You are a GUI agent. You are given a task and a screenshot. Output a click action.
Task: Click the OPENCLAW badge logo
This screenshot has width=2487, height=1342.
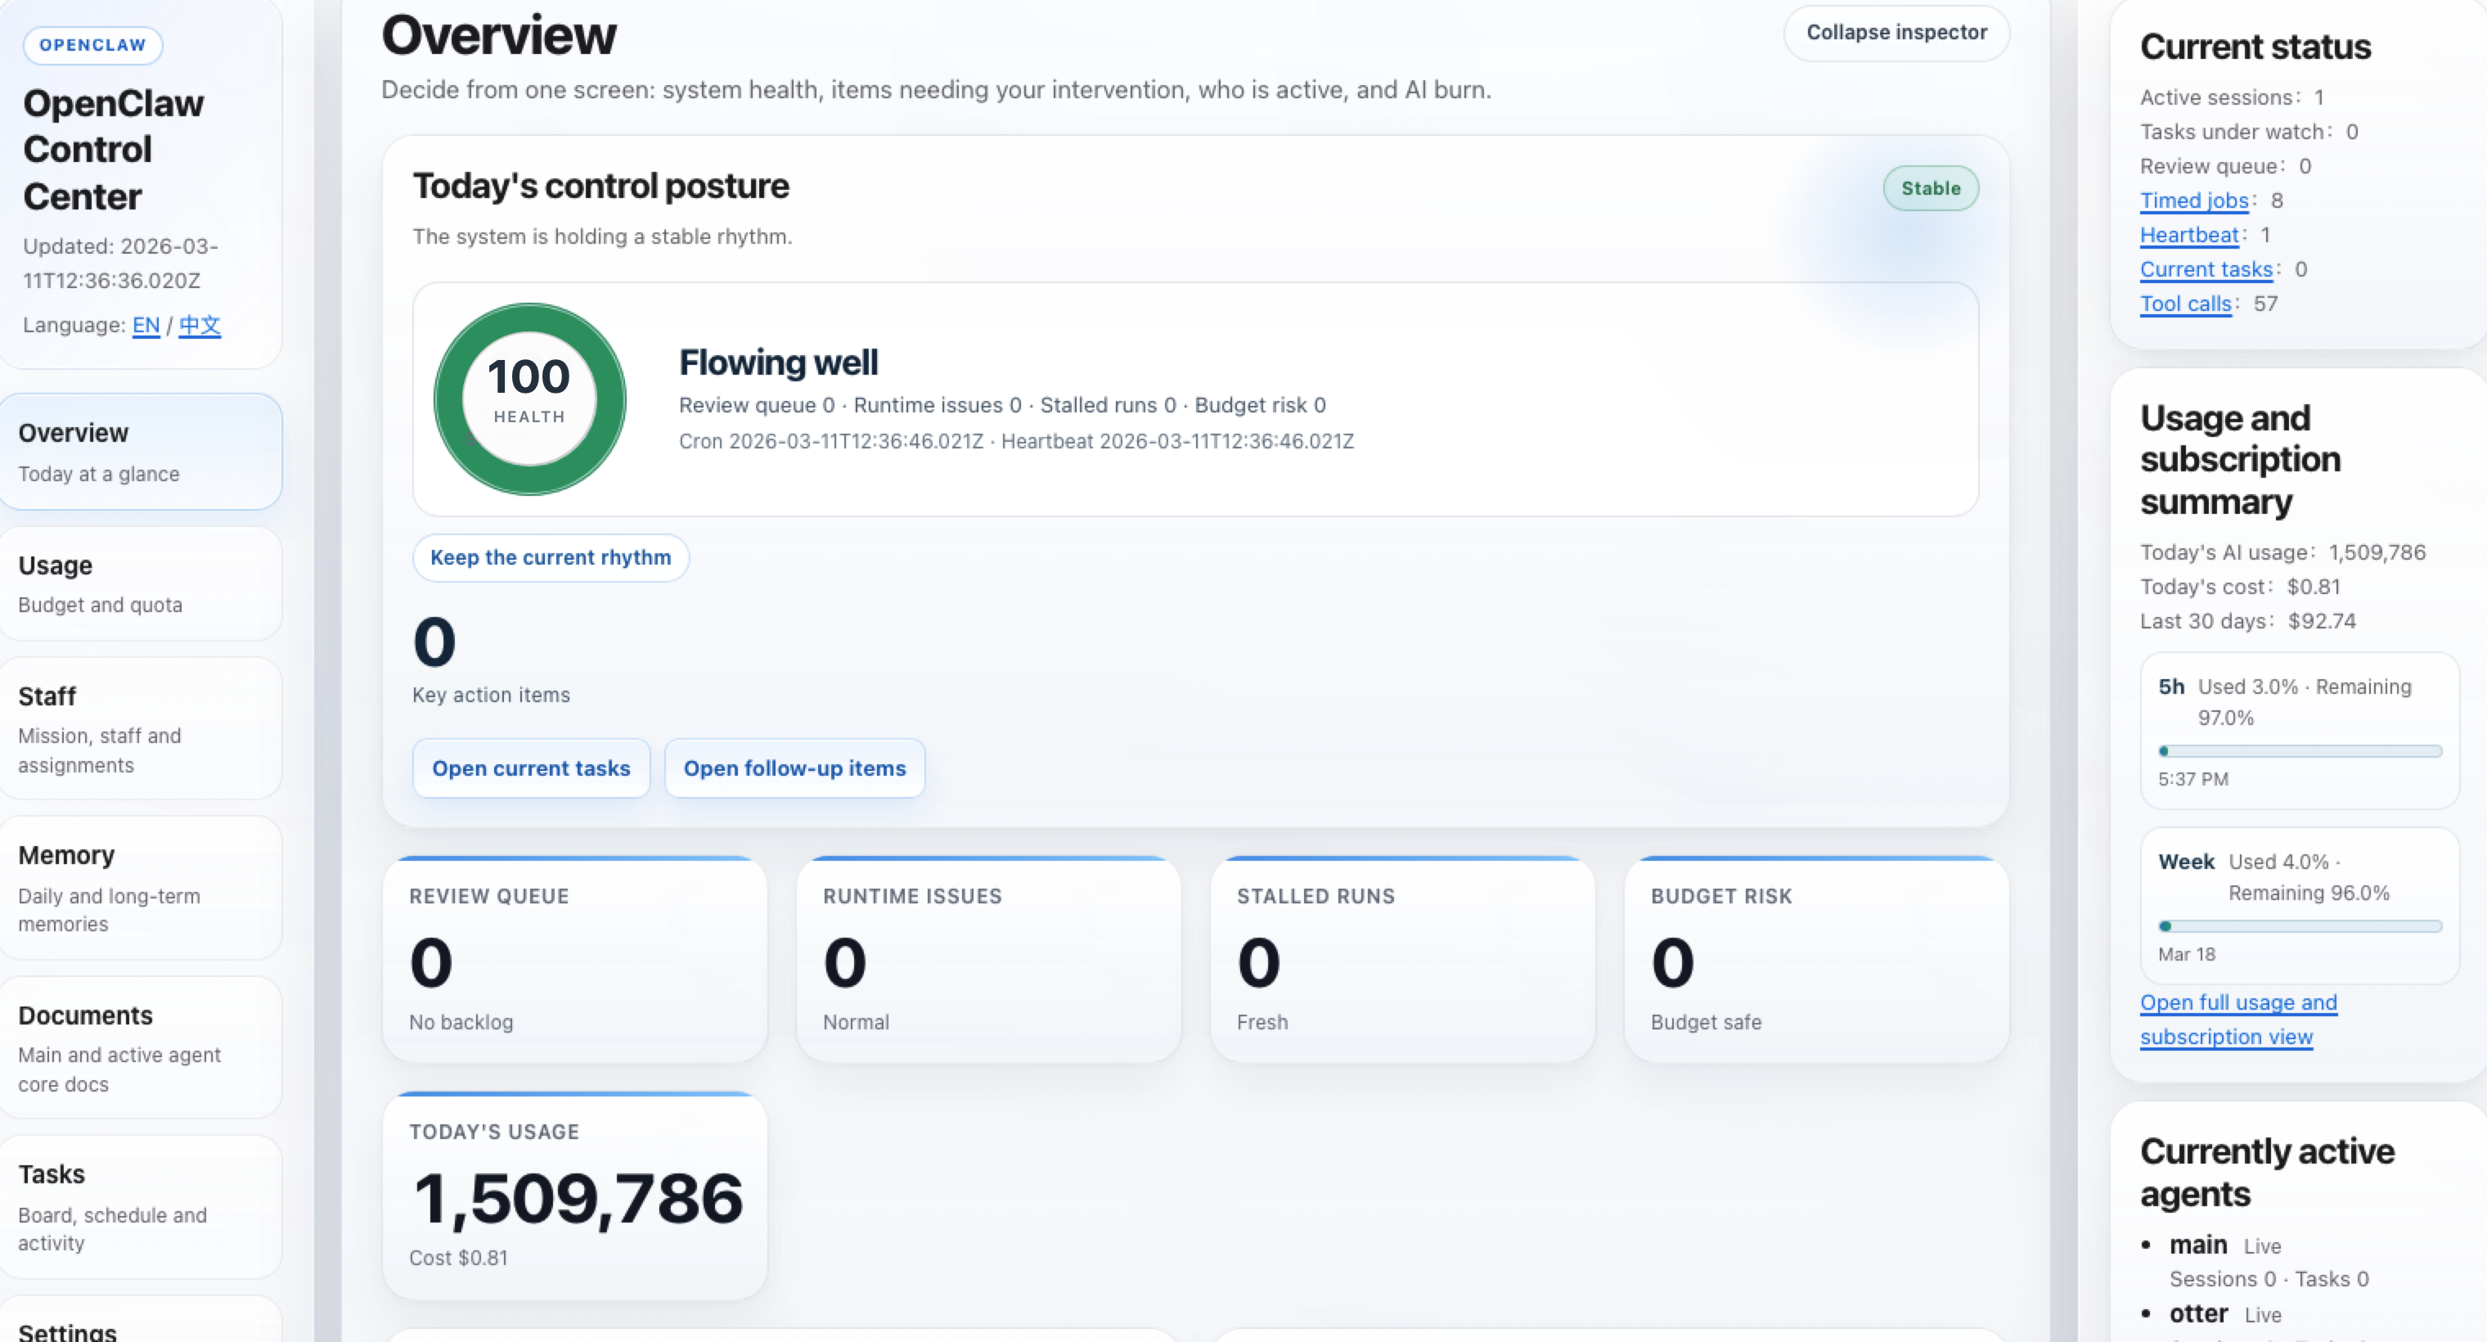coord(92,44)
